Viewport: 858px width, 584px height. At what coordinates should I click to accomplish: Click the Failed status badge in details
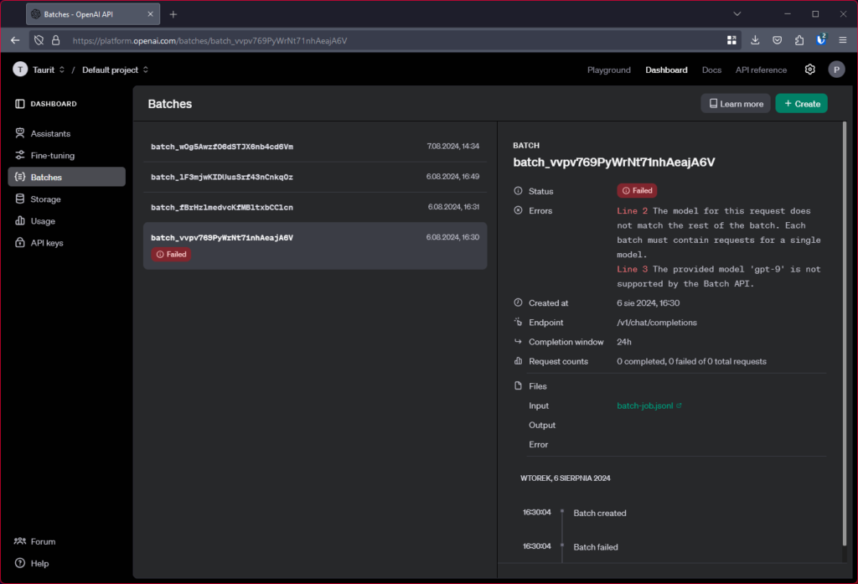(637, 190)
